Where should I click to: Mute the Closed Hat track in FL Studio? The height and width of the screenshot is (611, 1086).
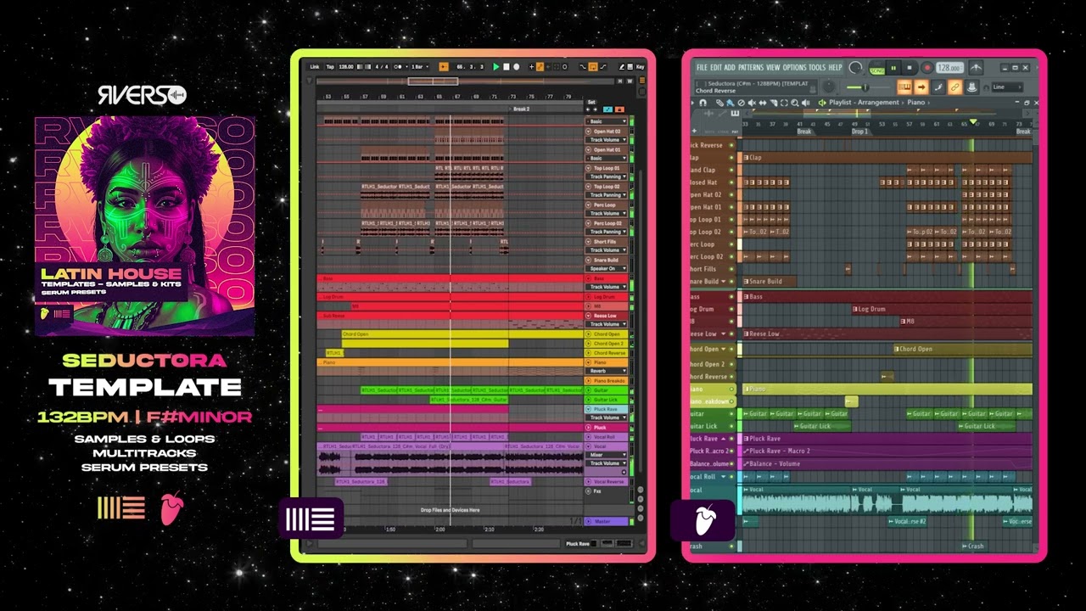pyautogui.click(x=731, y=182)
